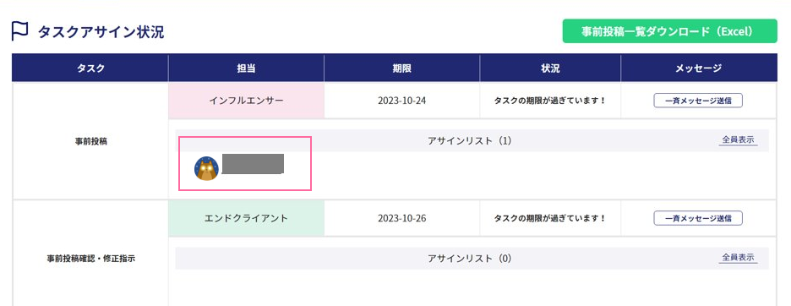Click the 状況 column header
This screenshot has width=791, height=306.
point(550,68)
